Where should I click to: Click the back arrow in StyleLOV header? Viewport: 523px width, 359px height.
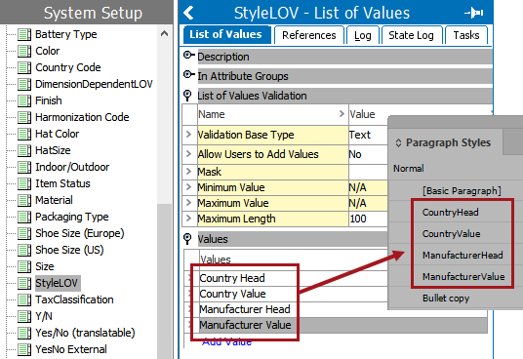pos(188,13)
